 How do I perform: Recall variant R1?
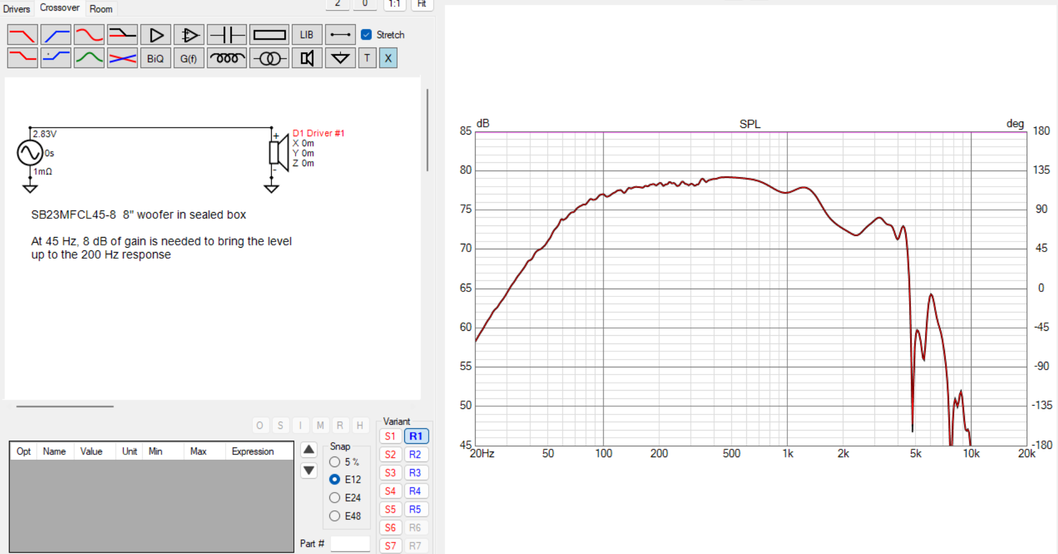click(416, 436)
